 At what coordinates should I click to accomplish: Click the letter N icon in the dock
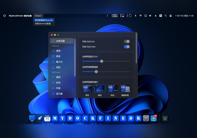pos(115,118)
